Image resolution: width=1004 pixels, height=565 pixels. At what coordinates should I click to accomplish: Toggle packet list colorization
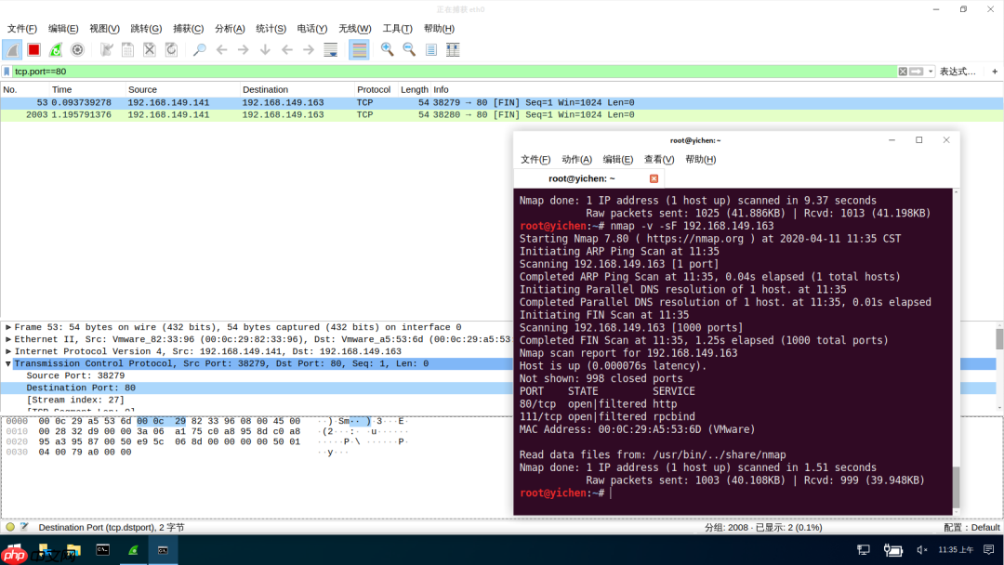point(357,48)
